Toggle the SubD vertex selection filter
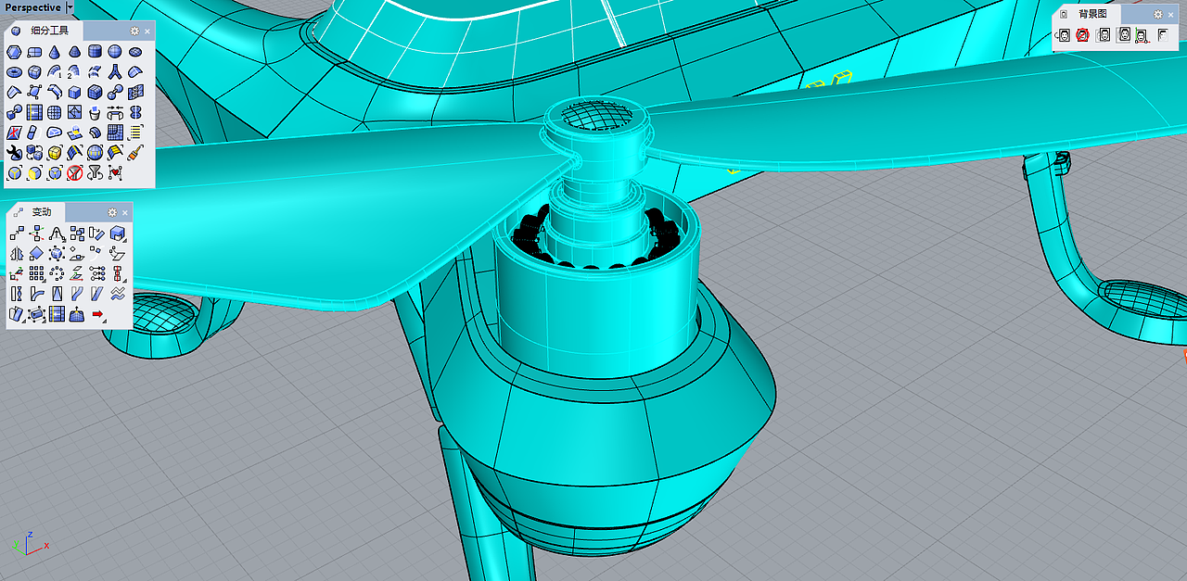 pyautogui.click(x=55, y=172)
